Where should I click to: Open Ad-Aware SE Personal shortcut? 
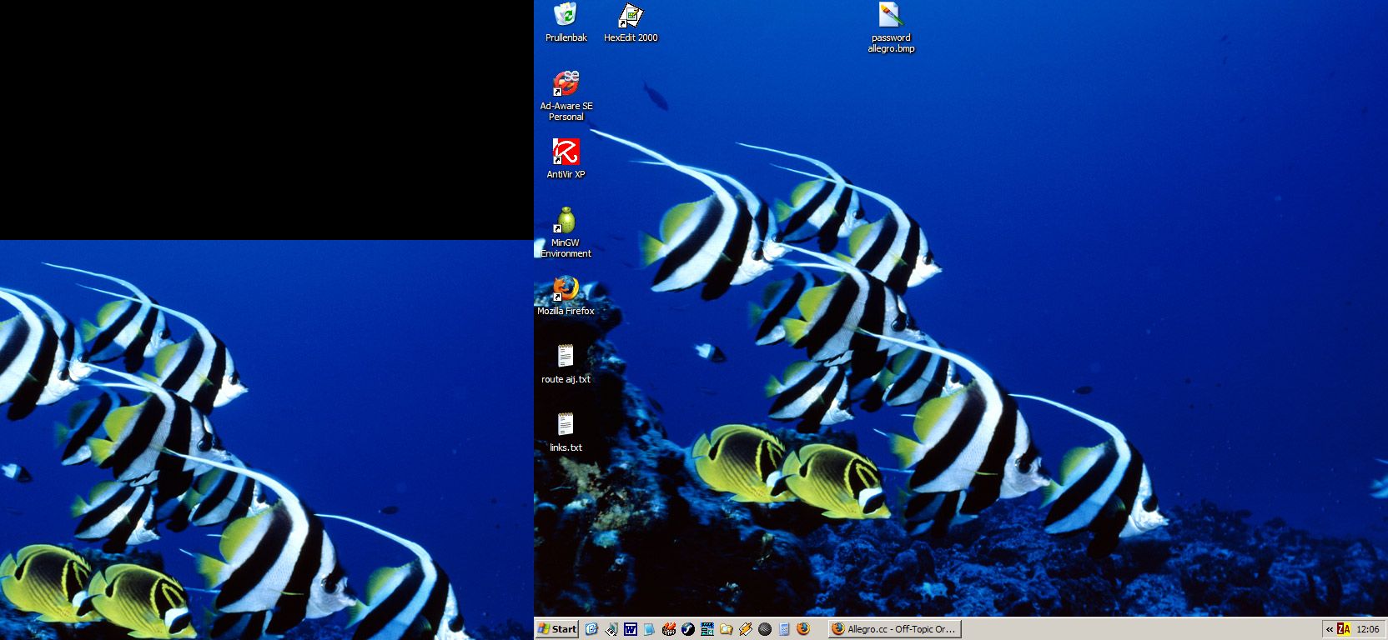coord(566,84)
